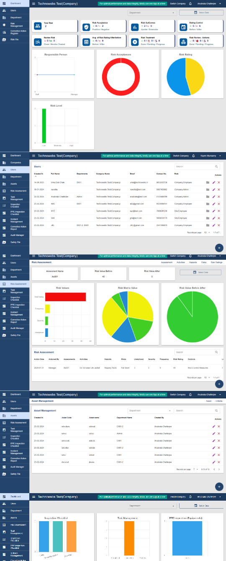Click green Low bar in Risk Level chart
The height and width of the screenshot is (561, 226).
click(x=44, y=126)
